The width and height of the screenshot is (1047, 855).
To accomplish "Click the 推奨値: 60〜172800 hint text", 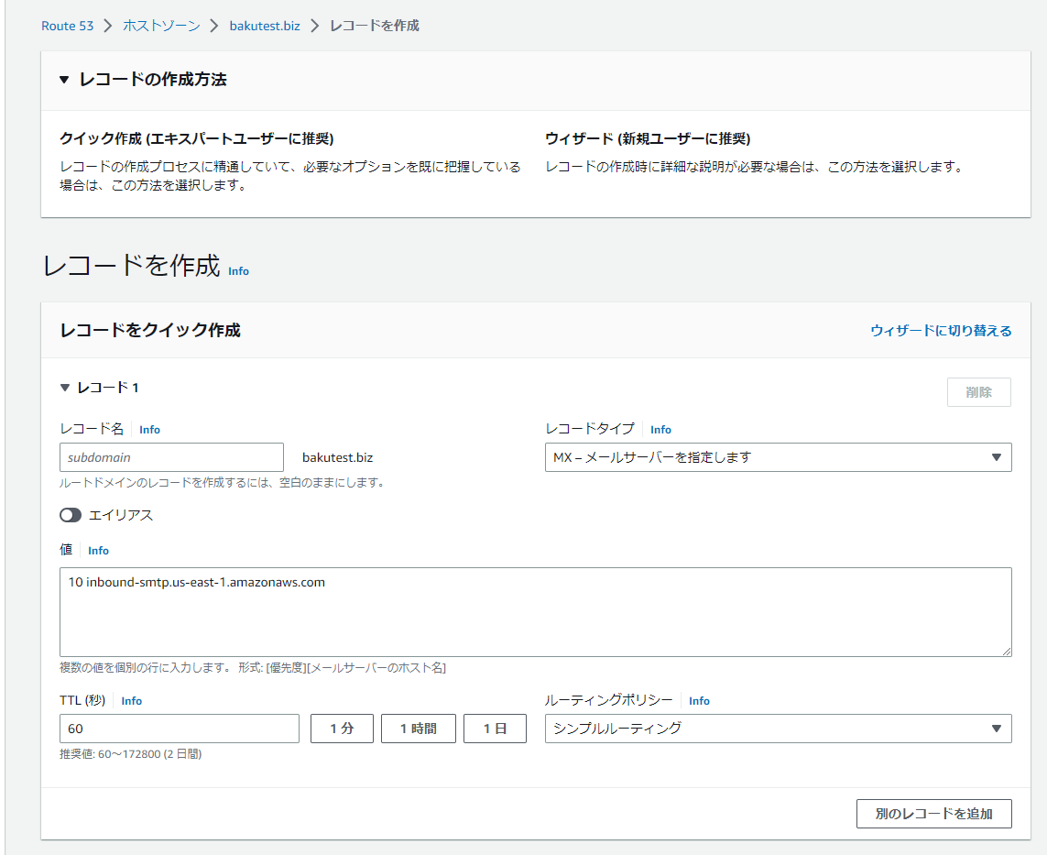I will coord(131,754).
